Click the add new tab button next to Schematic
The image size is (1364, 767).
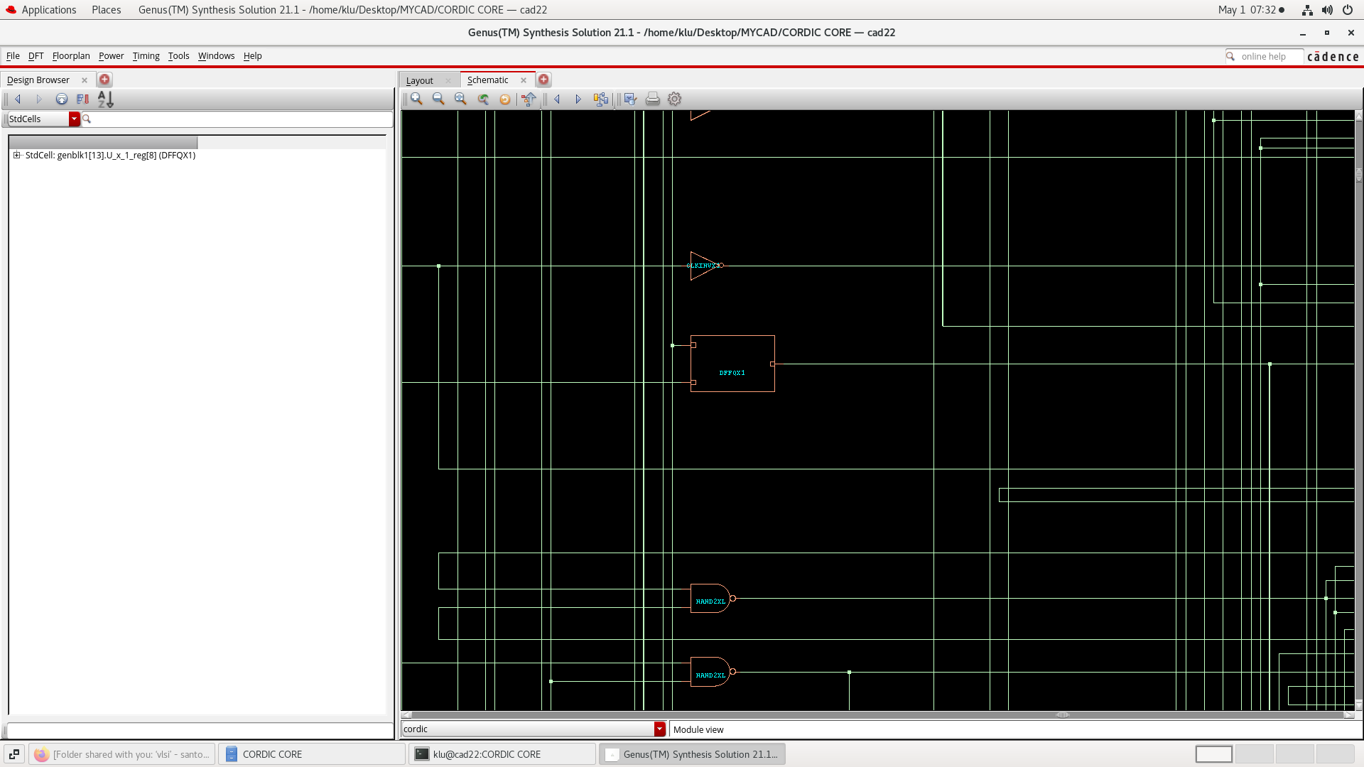[543, 80]
